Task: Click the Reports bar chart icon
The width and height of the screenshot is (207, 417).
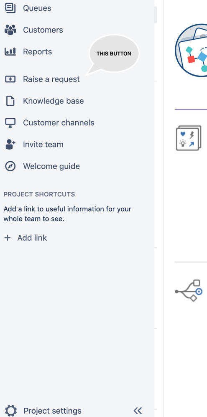Action: [10, 51]
